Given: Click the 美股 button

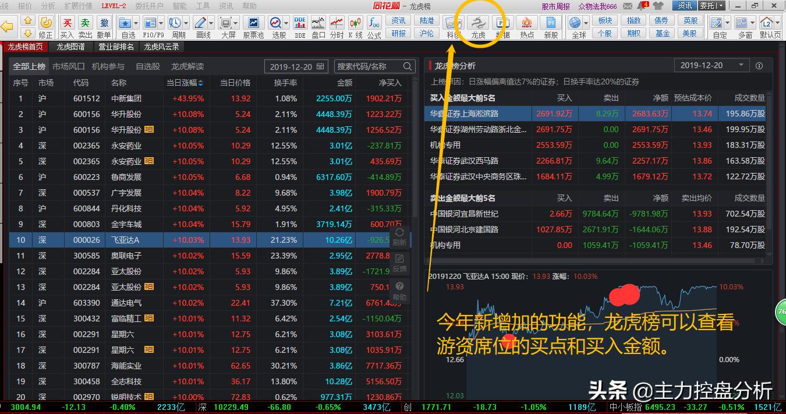Looking at the screenshot, I should pos(690,33).
